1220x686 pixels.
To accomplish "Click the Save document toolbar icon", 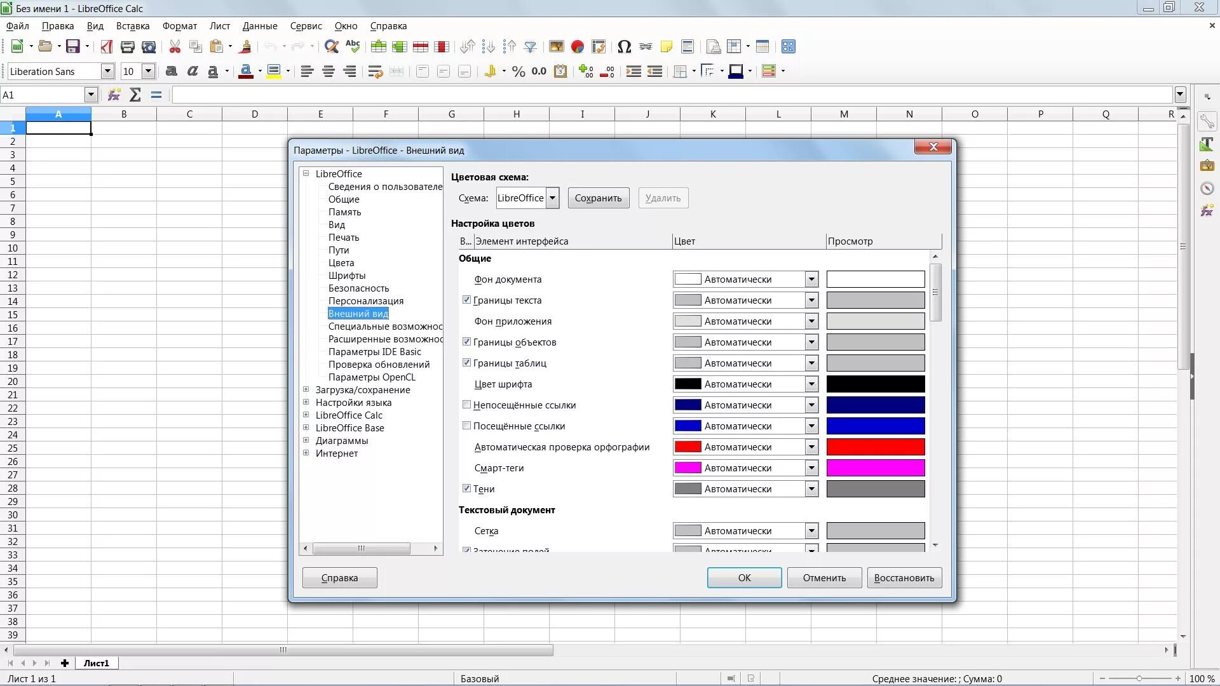I will pos(73,46).
